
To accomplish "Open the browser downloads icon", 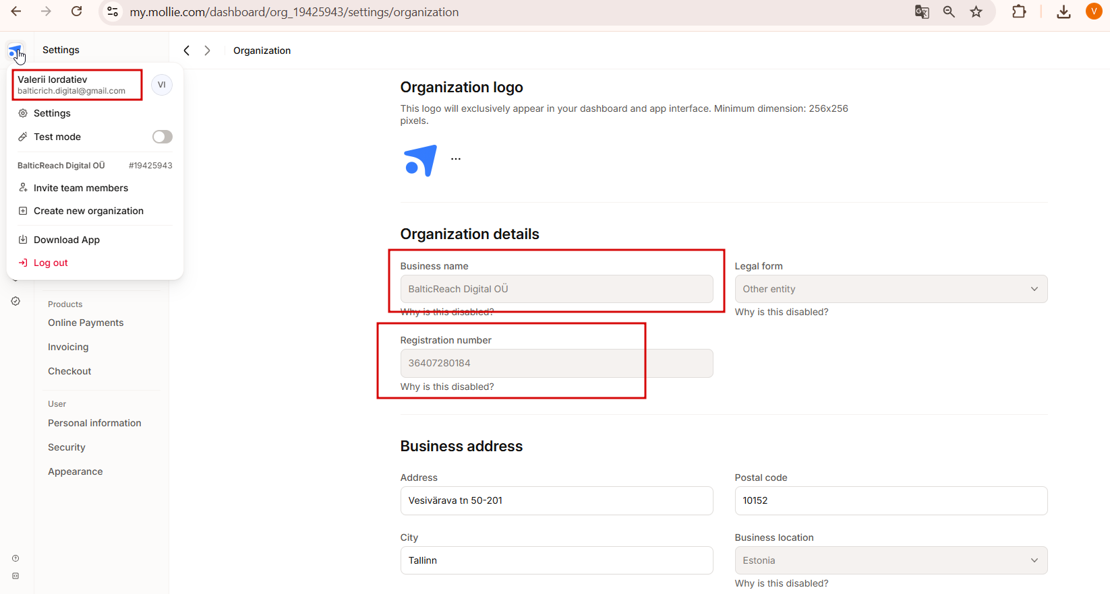I will (x=1063, y=12).
